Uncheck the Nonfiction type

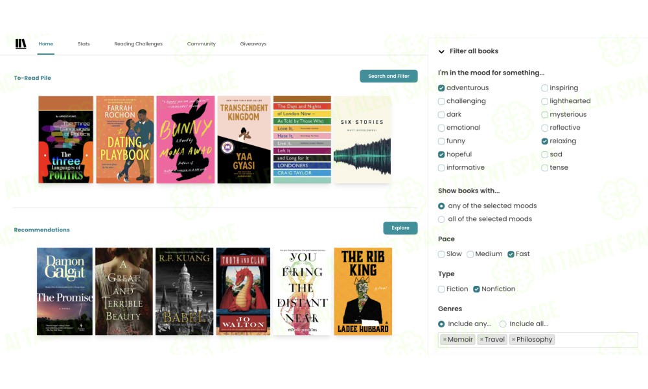476,289
